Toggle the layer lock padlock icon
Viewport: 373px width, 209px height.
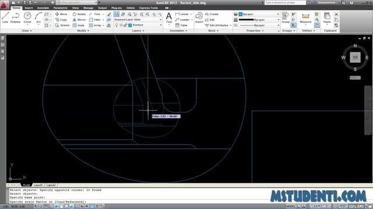[x=125, y=25]
